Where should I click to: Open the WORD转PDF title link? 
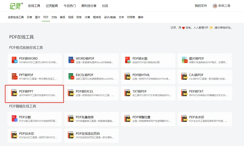point(85,59)
